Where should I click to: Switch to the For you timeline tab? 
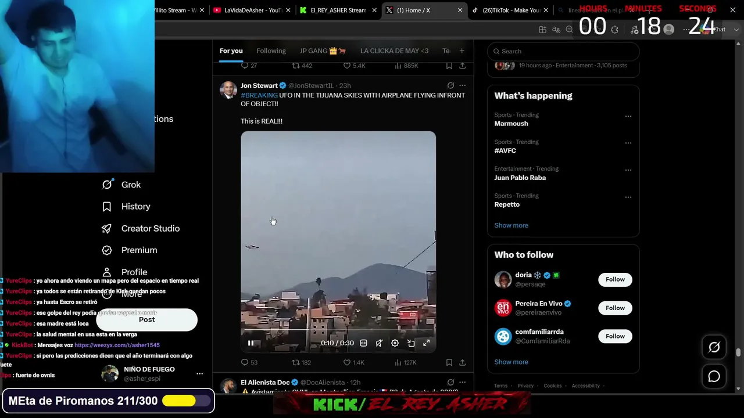pyautogui.click(x=231, y=51)
